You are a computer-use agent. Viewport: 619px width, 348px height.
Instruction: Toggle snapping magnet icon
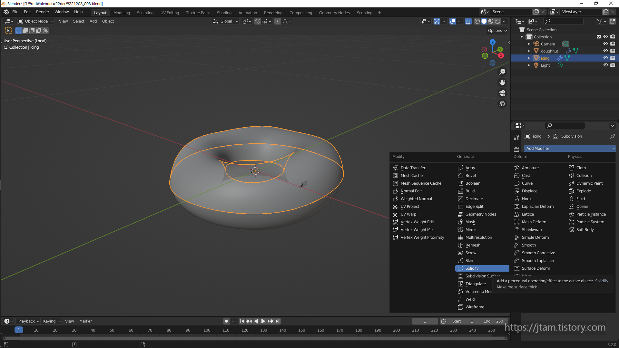(x=258, y=21)
